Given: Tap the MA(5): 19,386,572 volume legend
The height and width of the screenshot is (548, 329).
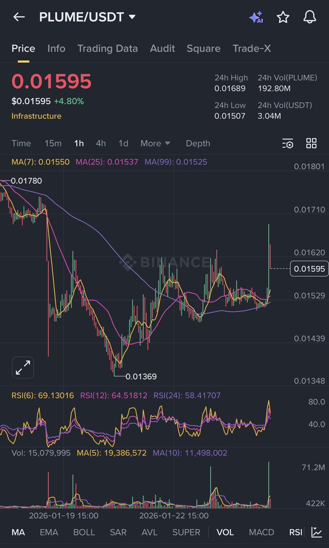Looking at the screenshot, I should point(112,453).
